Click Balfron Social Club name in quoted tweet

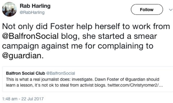click(x=25, y=73)
